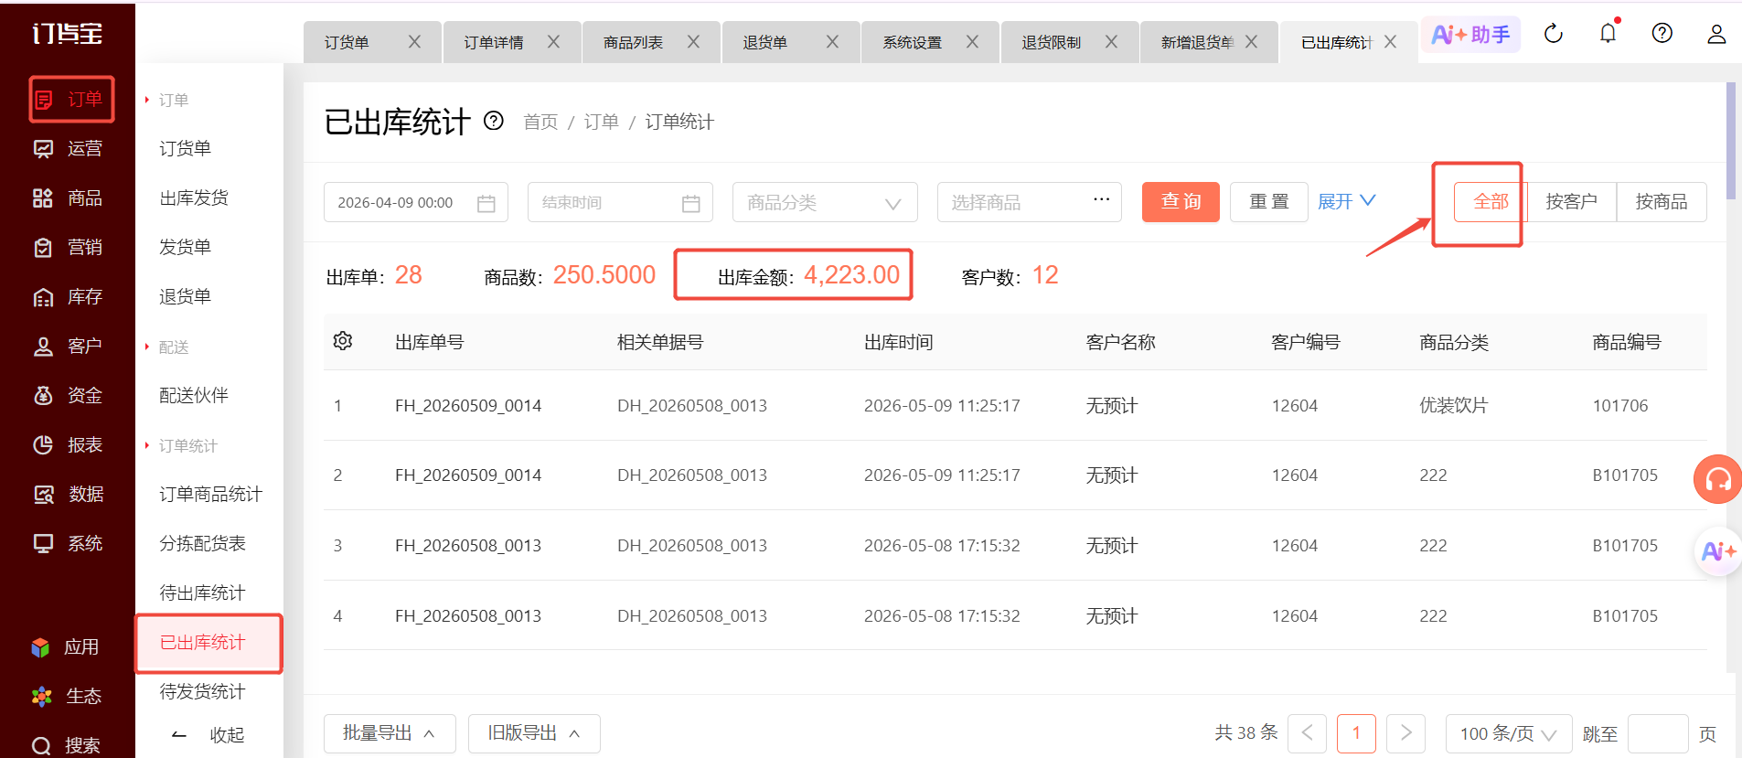
Task: Click the 选择商品 field
Action: click(1029, 202)
